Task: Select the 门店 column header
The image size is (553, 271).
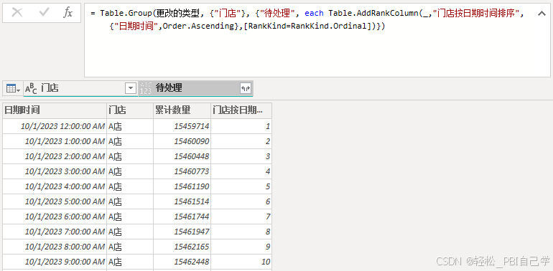Action: 80,88
